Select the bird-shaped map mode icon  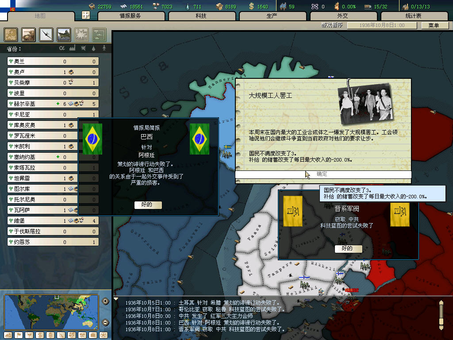pyautogui.click(x=29, y=335)
